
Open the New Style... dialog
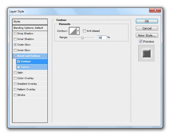pyautogui.click(x=147, y=36)
